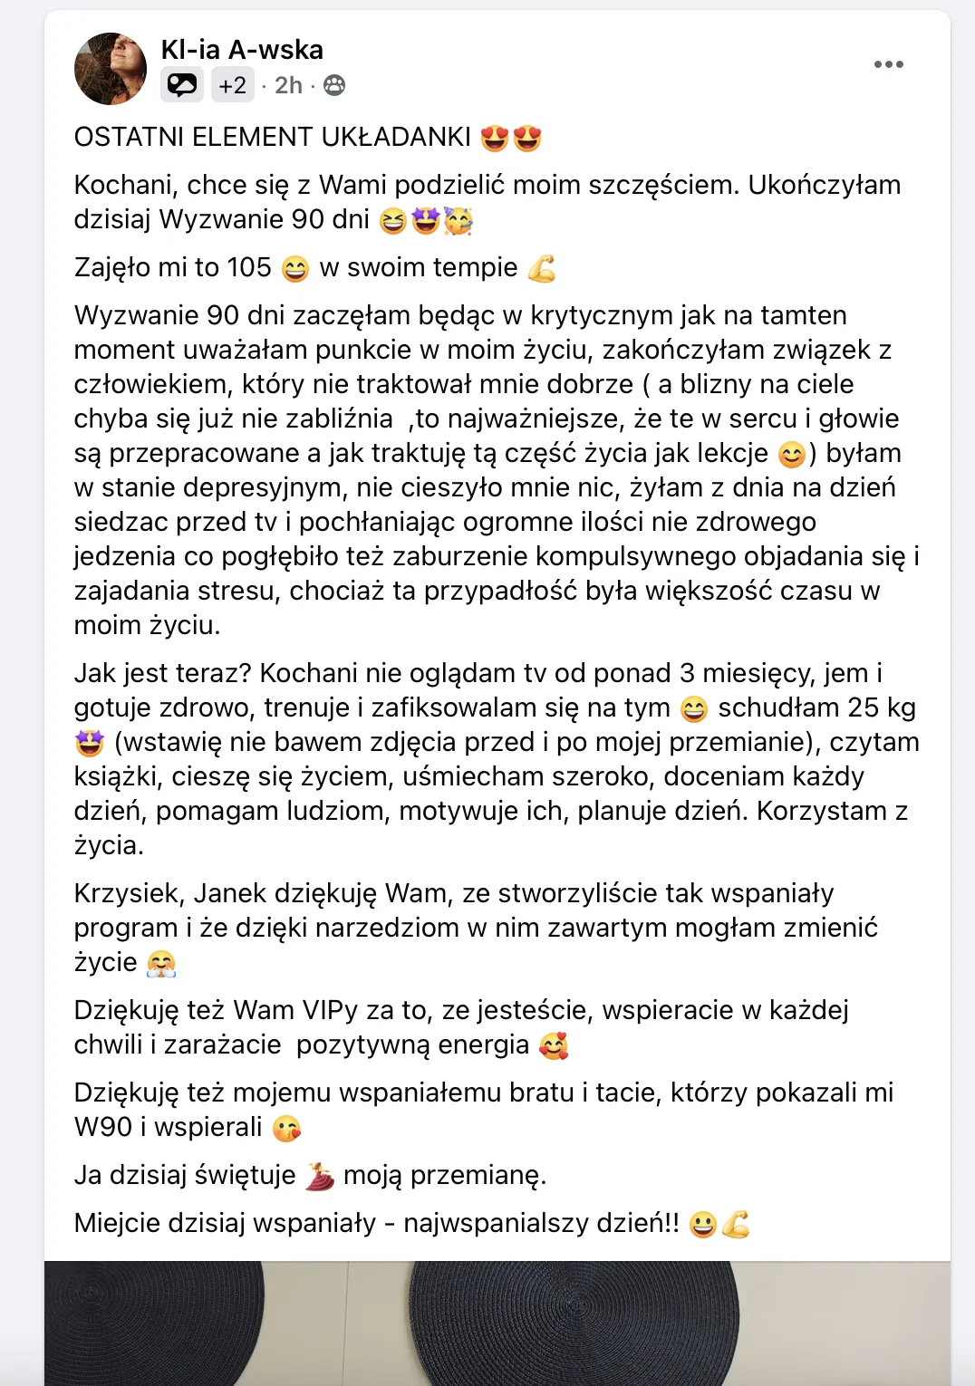Viewport: 975px width, 1386px height.
Task: Click the 'OSTATNI ELEMENT UKŁADANKI' headline text
Action: point(272,138)
